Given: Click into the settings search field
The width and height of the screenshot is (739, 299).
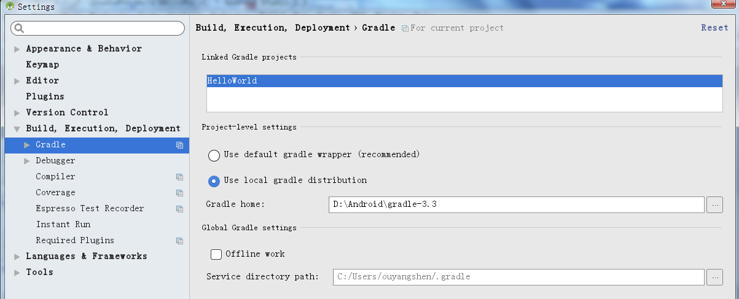Looking at the screenshot, I should coord(98,28).
